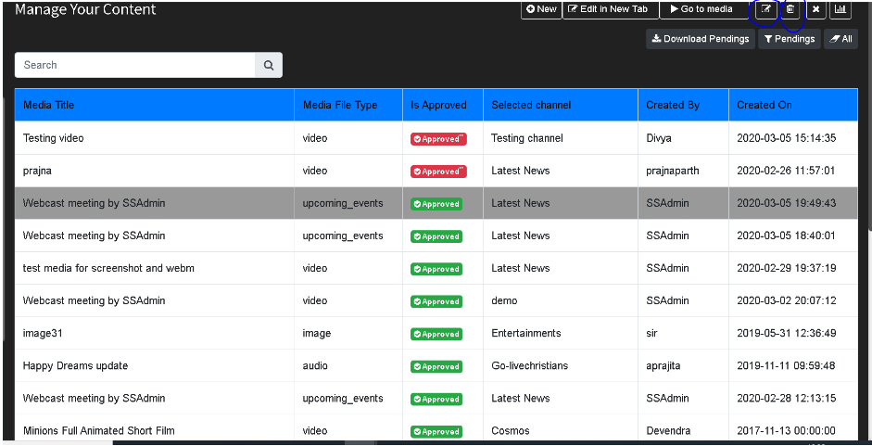This screenshot has height=446, width=872.
Task: Click the search magnifier button
Action: [269, 65]
